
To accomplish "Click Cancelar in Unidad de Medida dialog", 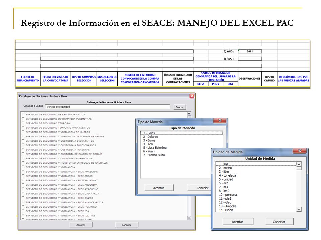I will pos(279,222).
